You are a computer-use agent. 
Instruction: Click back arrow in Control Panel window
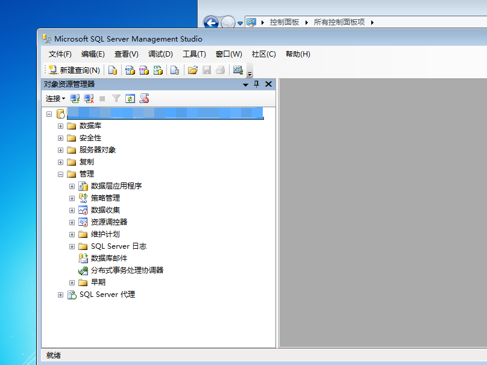click(211, 23)
